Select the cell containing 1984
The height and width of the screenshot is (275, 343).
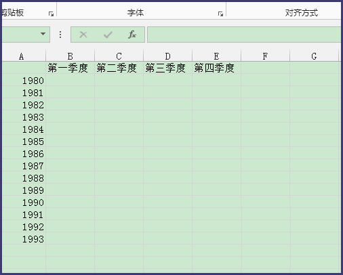[x=24, y=129]
